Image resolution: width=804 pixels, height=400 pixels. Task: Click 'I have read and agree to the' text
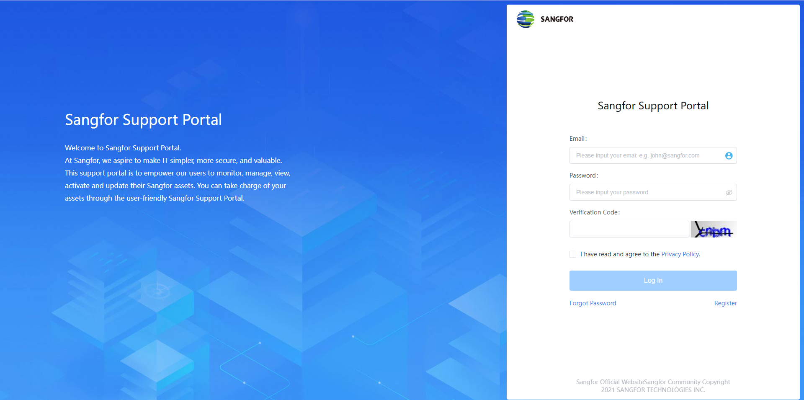pos(620,254)
